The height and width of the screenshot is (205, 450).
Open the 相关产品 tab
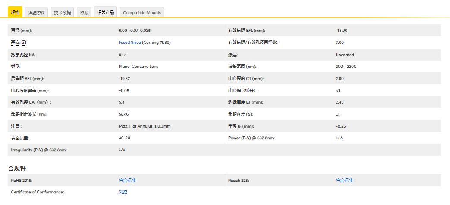(x=106, y=12)
